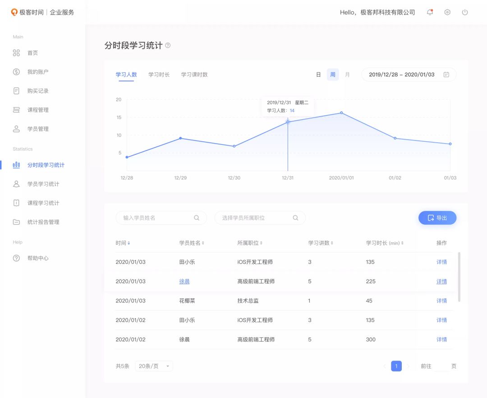Open 详情 for 田小乐 on 2020/01/02
Screen dimensions: 487x398
pos(441,320)
